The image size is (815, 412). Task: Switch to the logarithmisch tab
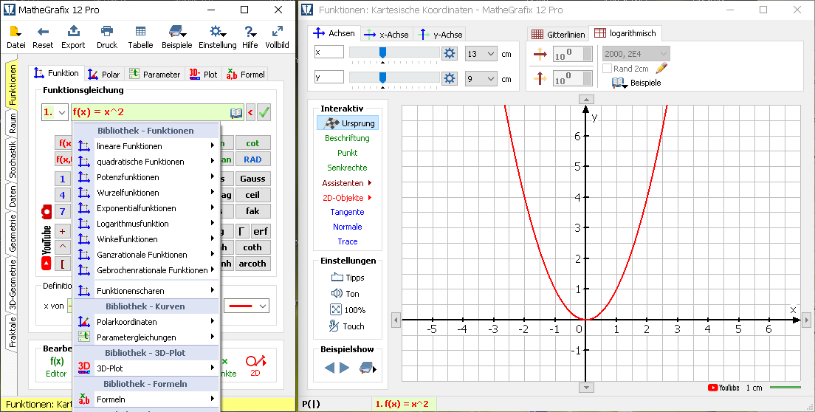coord(625,33)
